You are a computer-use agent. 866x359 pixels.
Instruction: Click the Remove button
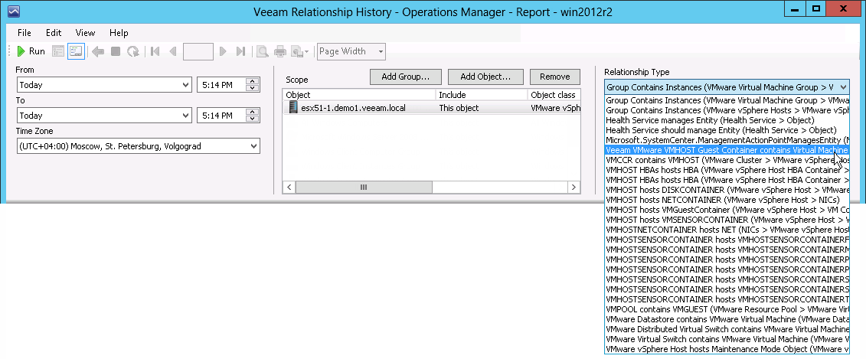(554, 77)
